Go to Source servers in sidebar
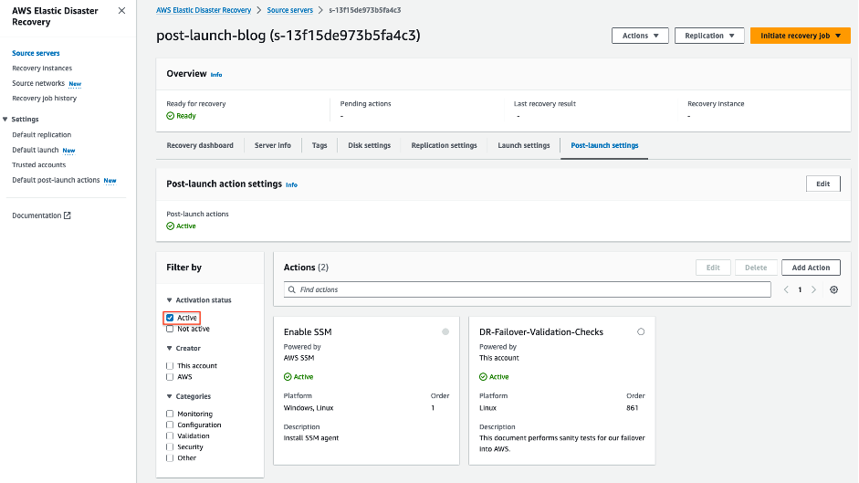The height and width of the screenshot is (483, 859). (x=37, y=53)
